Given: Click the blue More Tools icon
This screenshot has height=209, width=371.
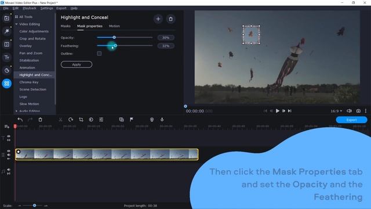Looking at the screenshot, I should click(6, 84).
